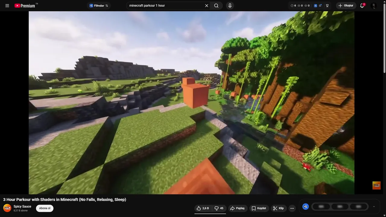Open the list icon with blue dot
This screenshot has height=217, width=386.
coord(321,6)
